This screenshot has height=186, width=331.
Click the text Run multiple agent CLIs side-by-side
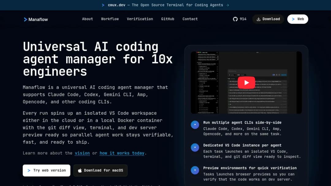click(242, 123)
